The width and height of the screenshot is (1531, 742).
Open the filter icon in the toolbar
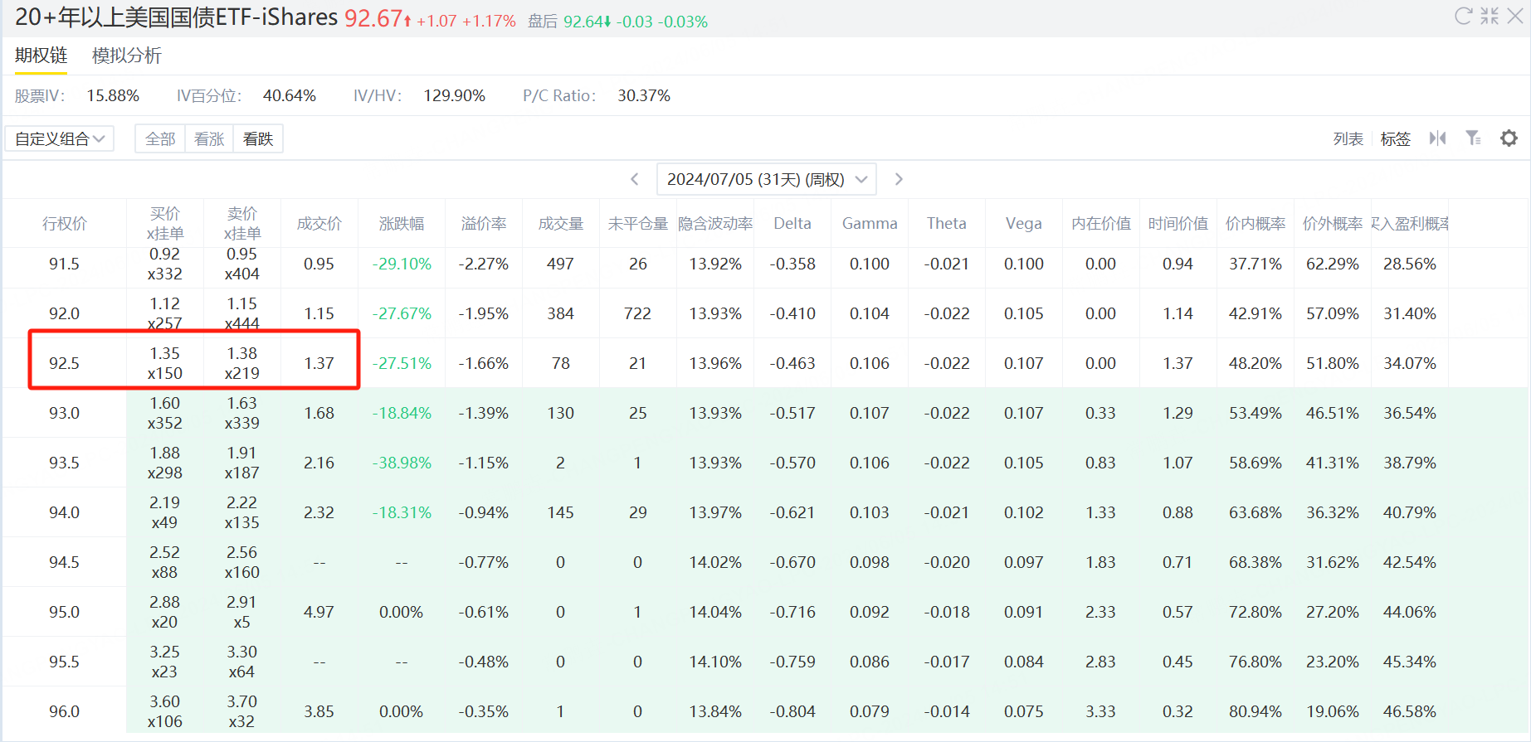[1474, 138]
